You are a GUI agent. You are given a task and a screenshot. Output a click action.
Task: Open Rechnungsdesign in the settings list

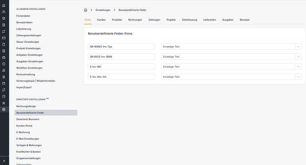pos(26,106)
